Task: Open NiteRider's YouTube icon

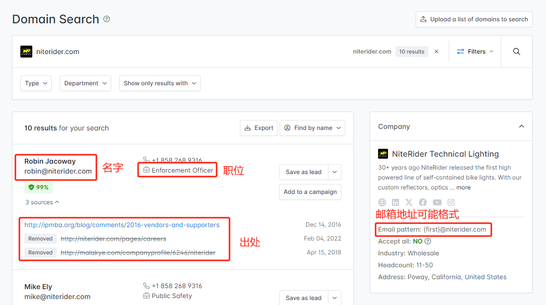Action: coord(437,202)
